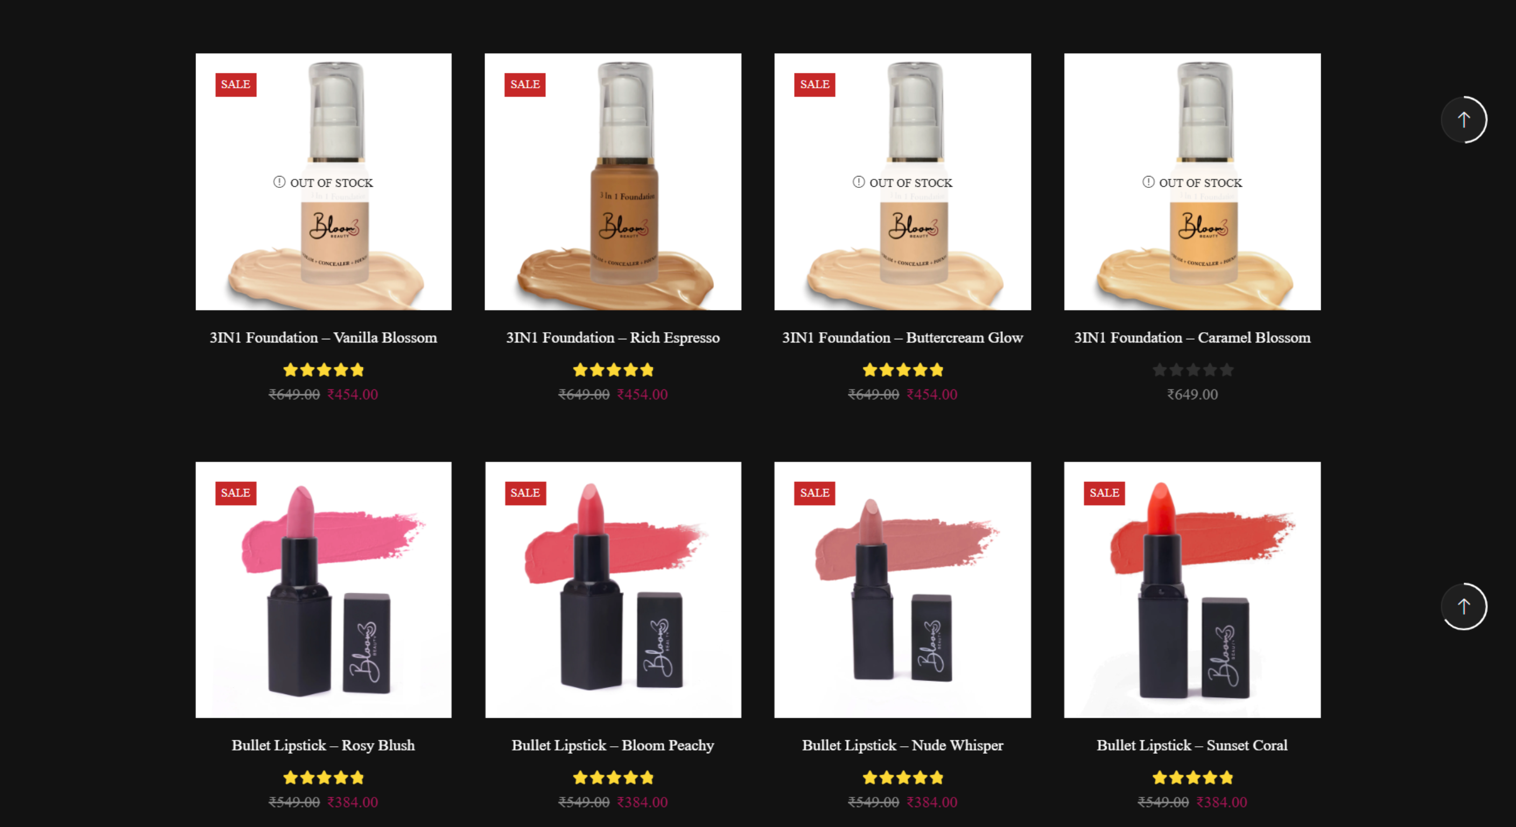Select the Rich Espresso foundation product image
Image resolution: width=1516 pixels, height=827 pixels.
click(613, 182)
